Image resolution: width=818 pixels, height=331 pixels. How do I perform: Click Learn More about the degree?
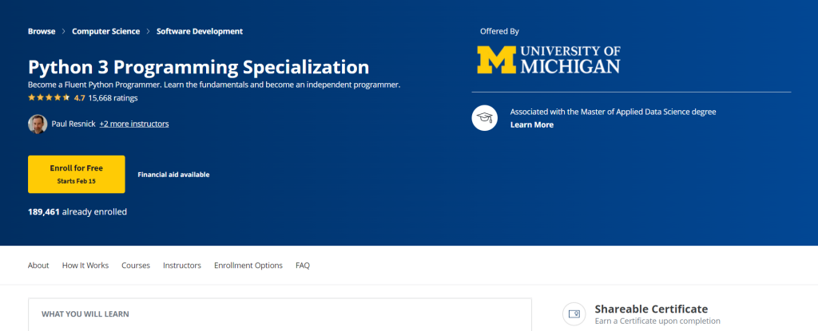click(531, 125)
